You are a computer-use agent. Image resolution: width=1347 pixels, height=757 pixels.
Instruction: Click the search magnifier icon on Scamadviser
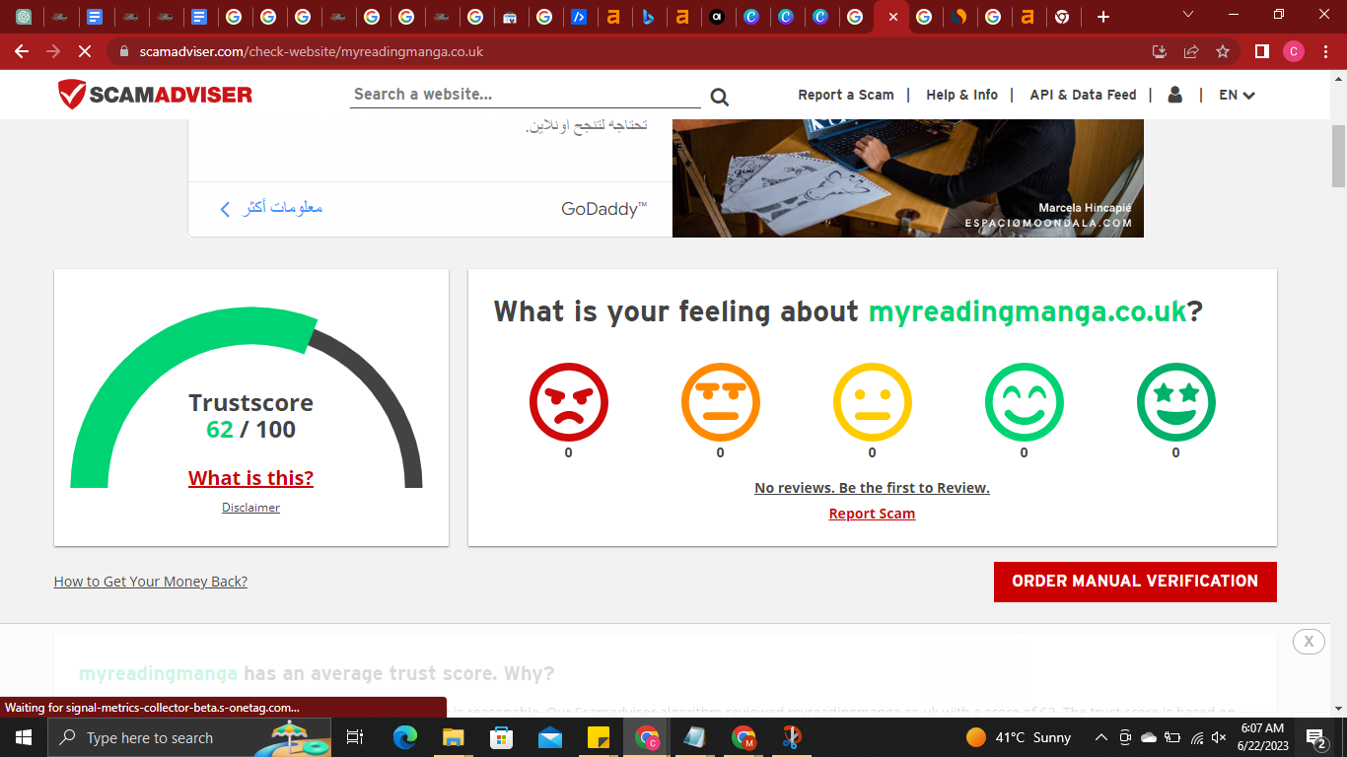[x=719, y=96]
